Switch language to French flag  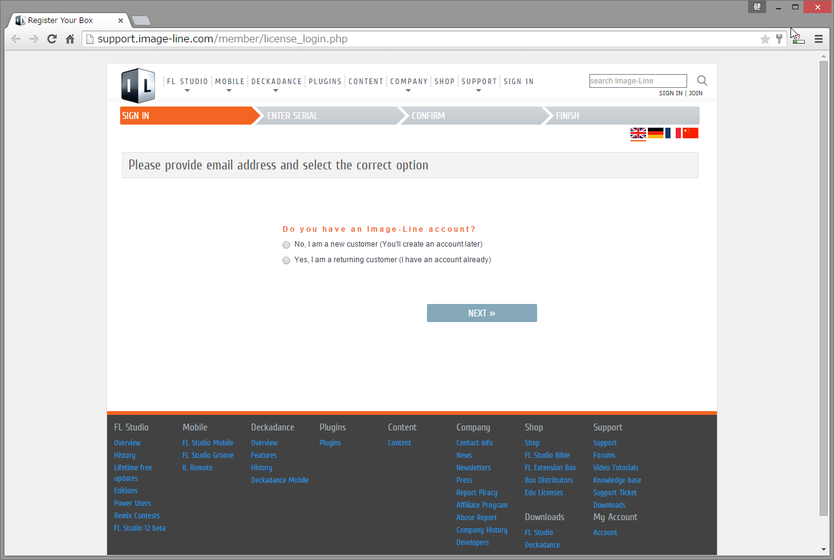coord(673,133)
